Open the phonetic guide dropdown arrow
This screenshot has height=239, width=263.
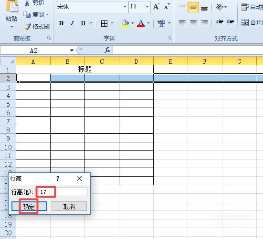(x=169, y=23)
